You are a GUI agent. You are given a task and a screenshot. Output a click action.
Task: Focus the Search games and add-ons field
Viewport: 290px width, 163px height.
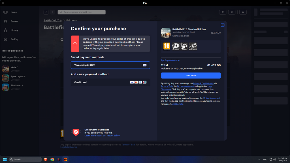[x=82, y=12]
